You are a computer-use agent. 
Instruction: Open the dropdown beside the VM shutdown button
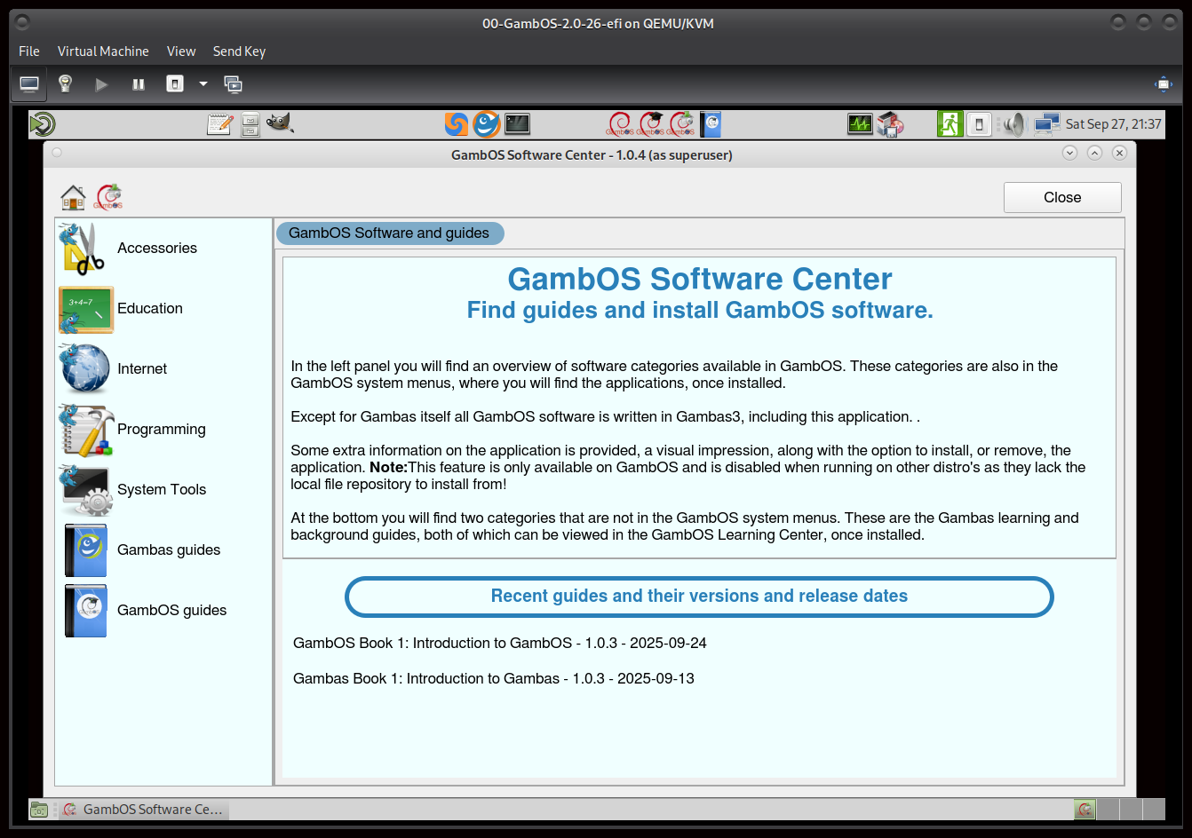[x=202, y=84]
